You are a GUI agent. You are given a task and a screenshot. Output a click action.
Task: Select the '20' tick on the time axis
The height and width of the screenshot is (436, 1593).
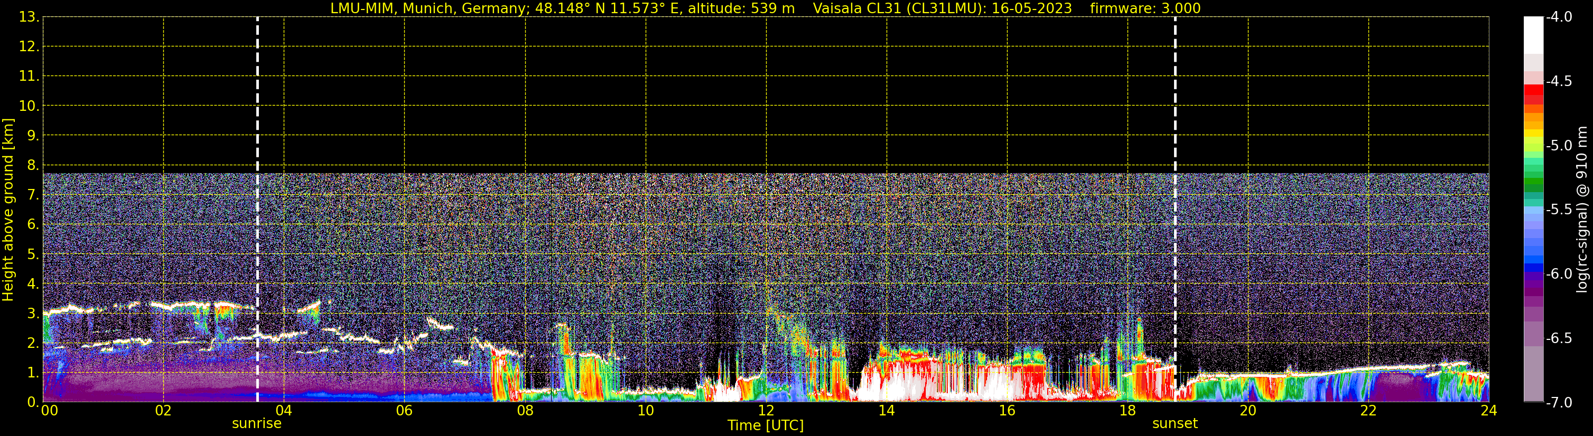(1248, 411)
